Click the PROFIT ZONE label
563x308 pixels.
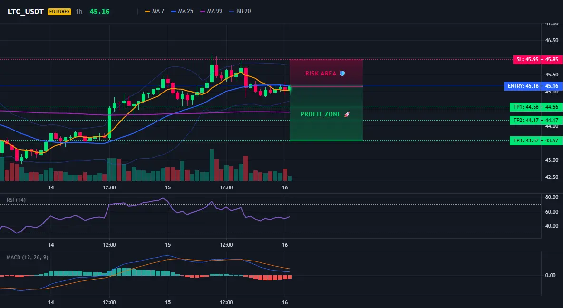pos(320,114)
